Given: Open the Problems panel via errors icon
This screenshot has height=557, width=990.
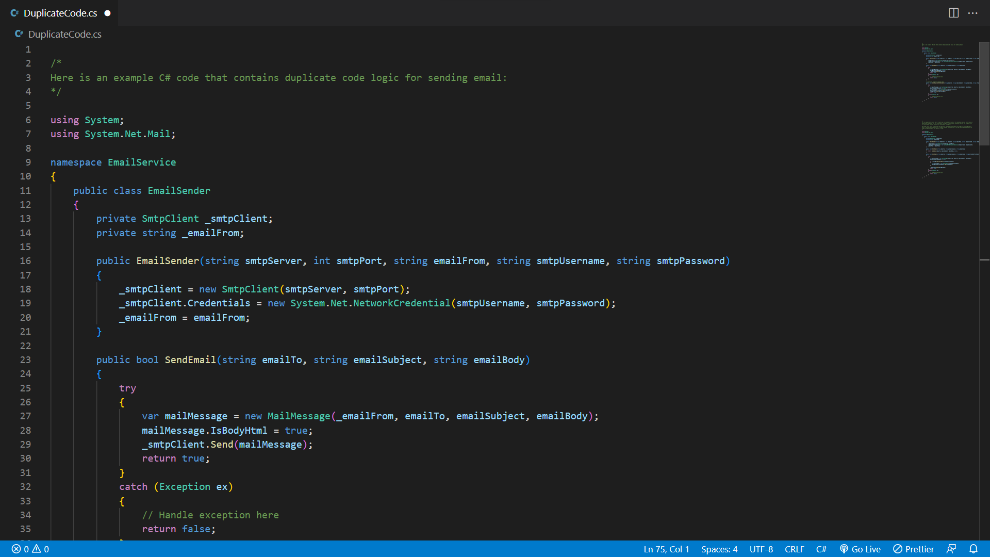Looking at the screenshot, I should click(16, 549).
